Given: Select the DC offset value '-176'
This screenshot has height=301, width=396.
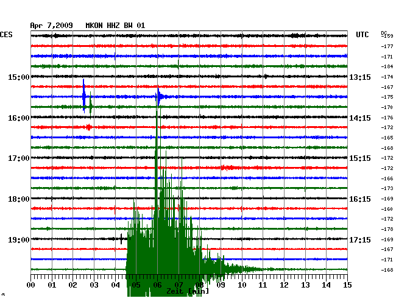Looking at the screenshot, I should coord(387,118).
